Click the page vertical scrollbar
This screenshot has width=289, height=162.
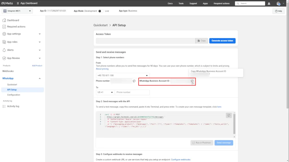pyautogui.click(x=288, y=55)
